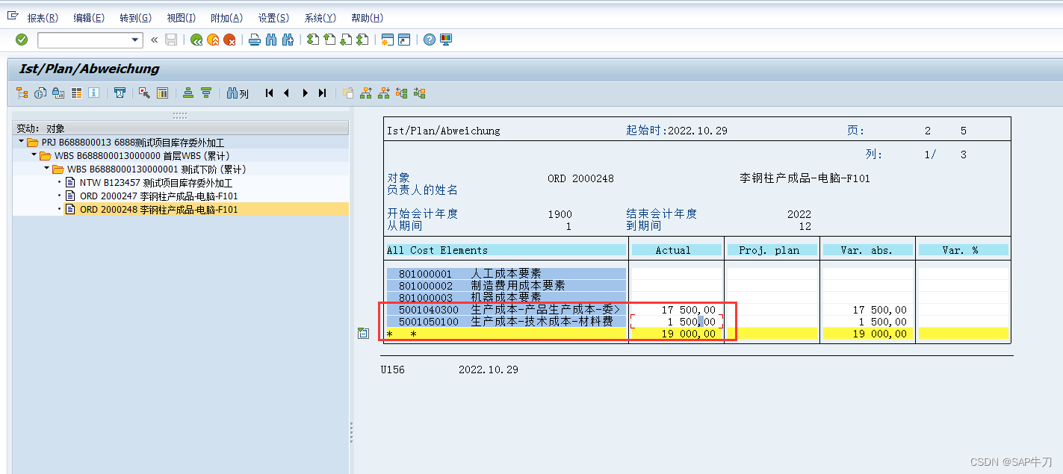Click the red Cancel icon
This screenshot has height=474, width=1063.
[230, 40]
